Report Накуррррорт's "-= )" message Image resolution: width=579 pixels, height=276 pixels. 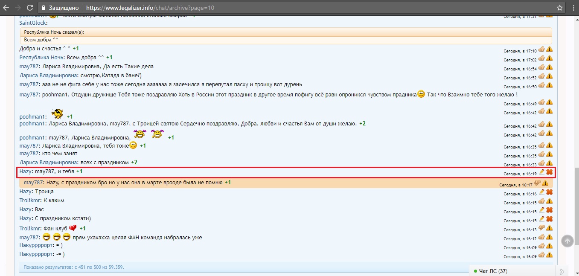pos(549,255)
